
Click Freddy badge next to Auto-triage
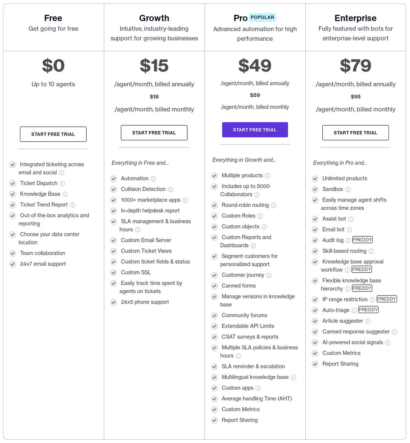368,310
